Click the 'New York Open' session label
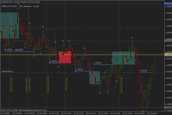This screenshot has width=172, height=115. [121, 85]
